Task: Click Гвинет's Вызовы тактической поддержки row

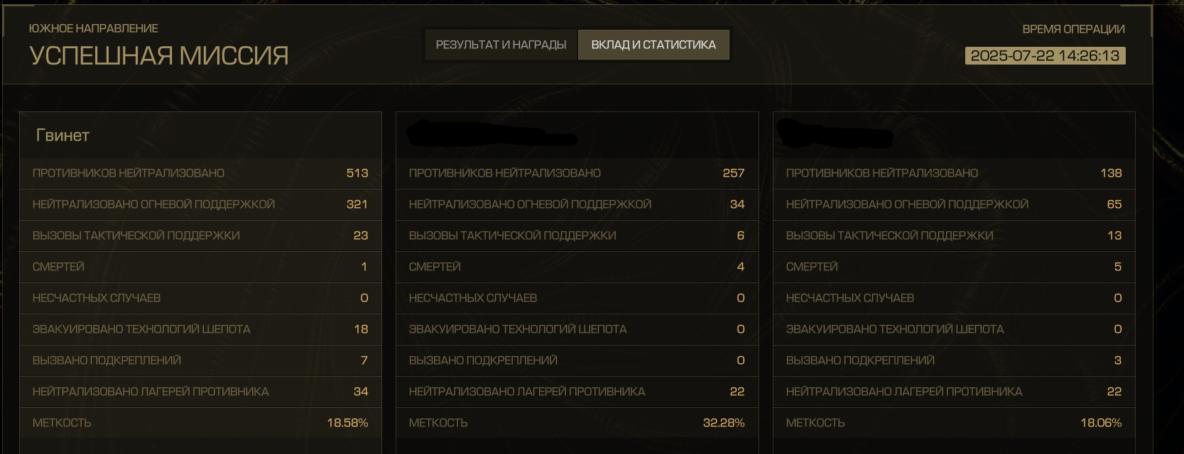Action: click(200, 236)
